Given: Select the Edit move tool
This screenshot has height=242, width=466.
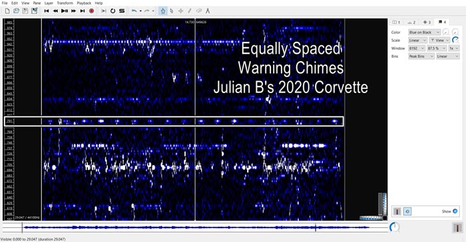Looking at the screenshot, I should (180, 11).
